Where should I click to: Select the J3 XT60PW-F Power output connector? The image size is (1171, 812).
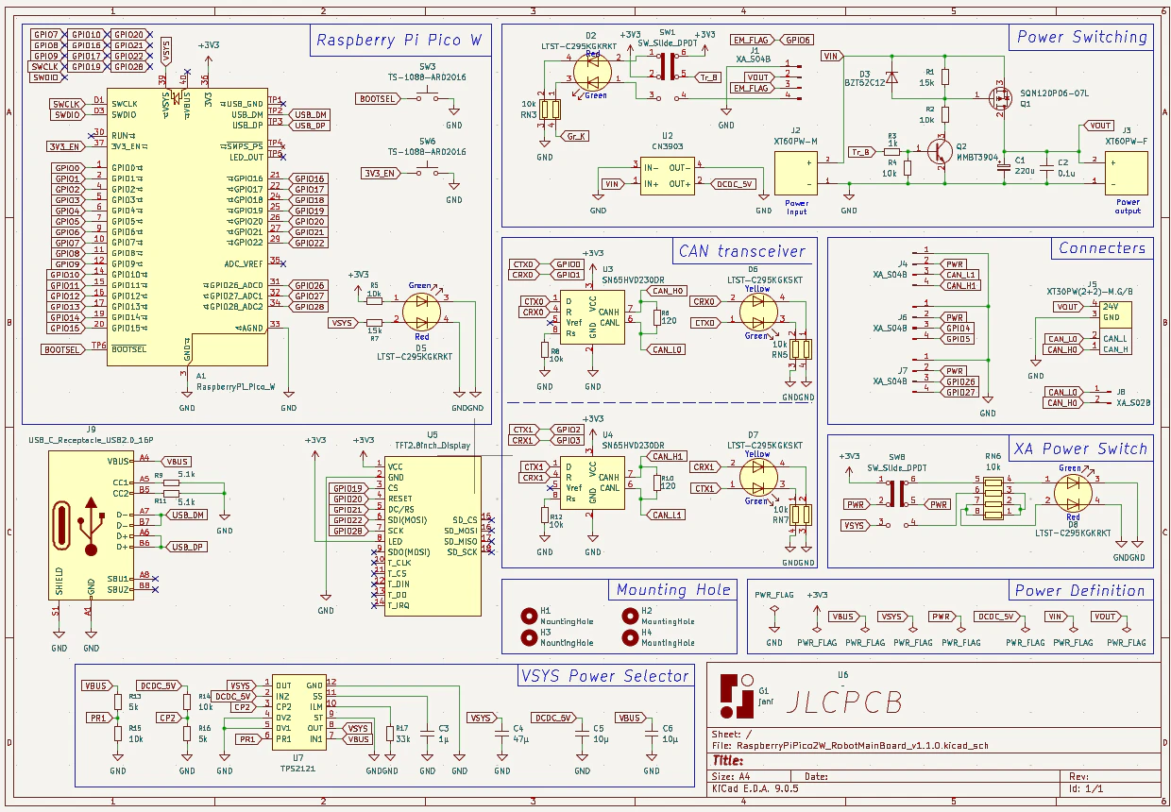[1129, 173]
